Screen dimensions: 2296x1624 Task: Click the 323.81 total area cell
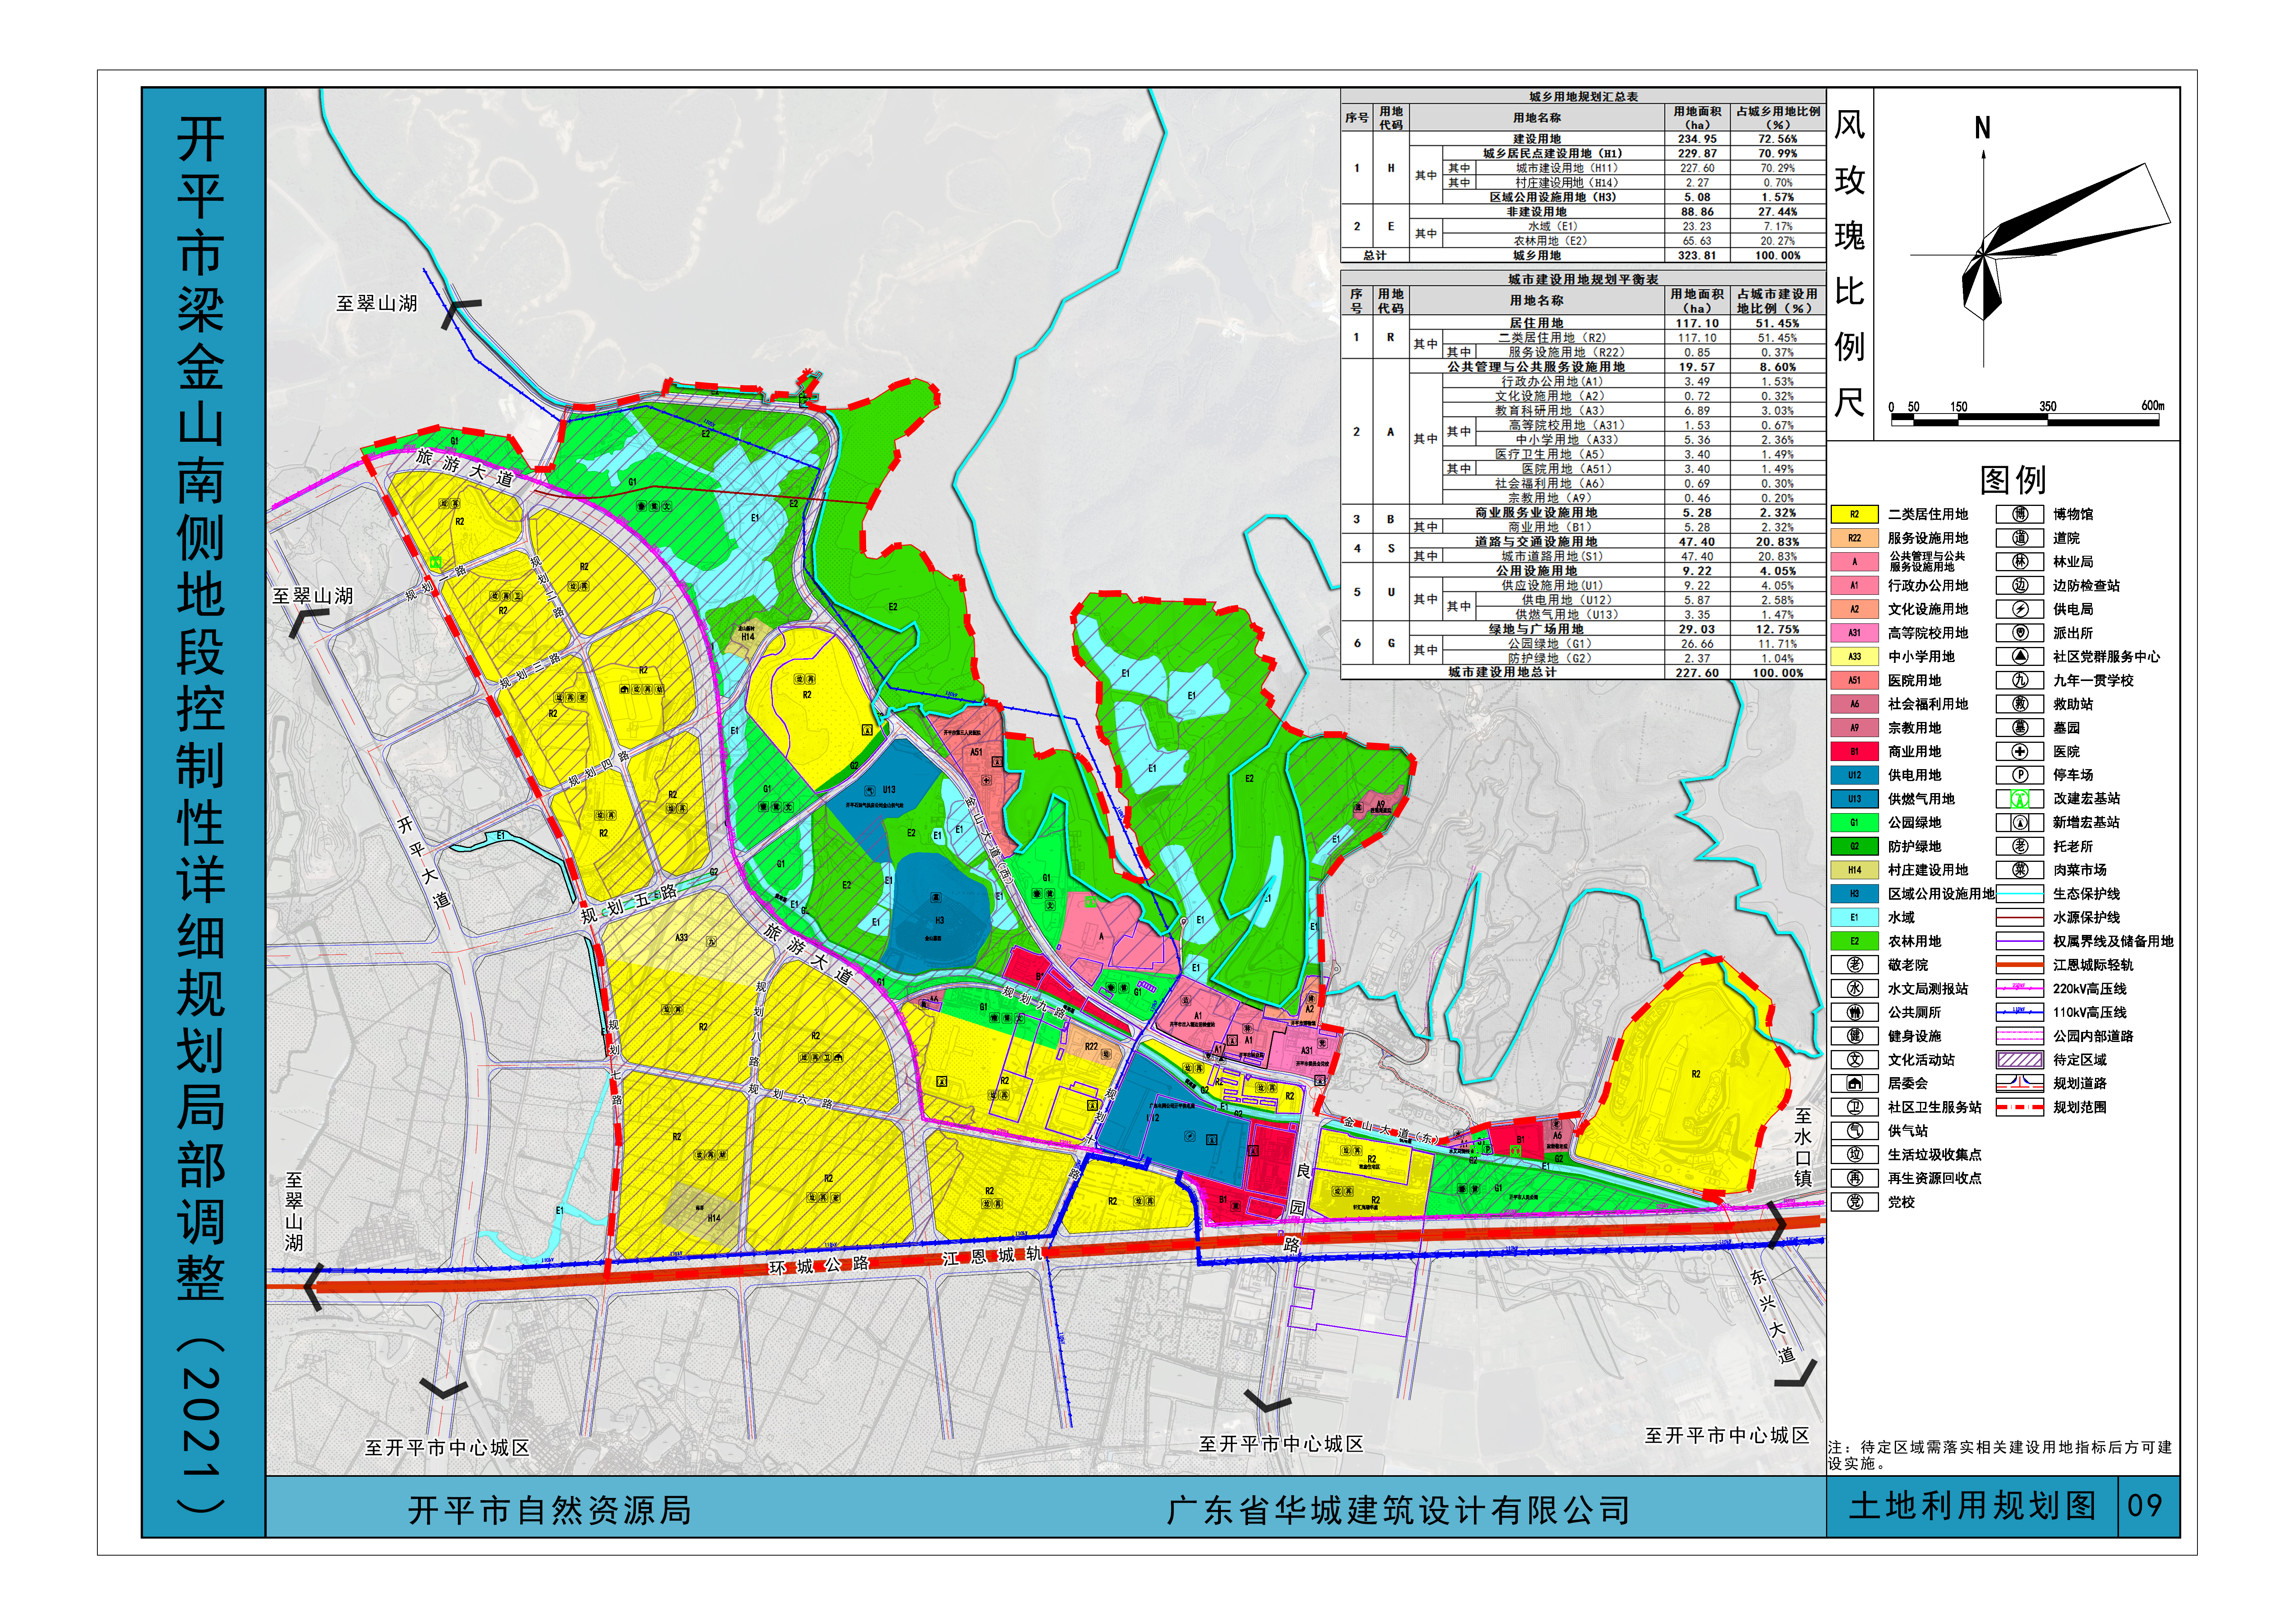click(1697, 255)
